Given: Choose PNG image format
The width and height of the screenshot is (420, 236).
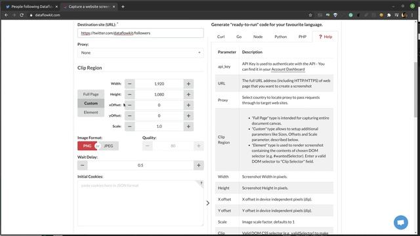Looking at the screenshot, I should pos(87,146).
